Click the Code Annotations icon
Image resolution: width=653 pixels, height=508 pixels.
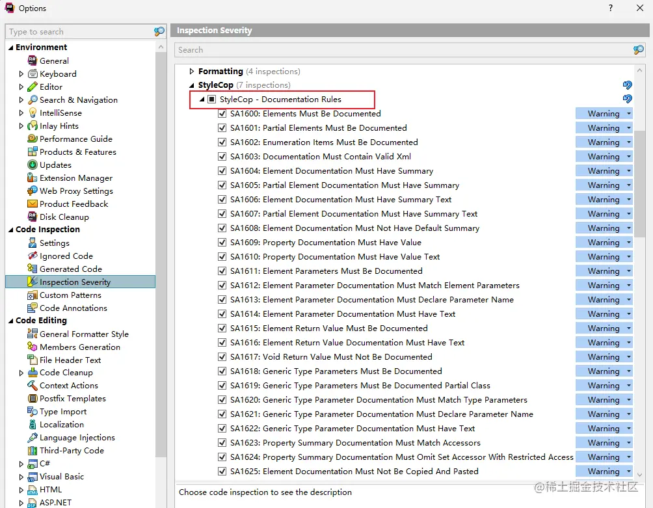(32, 308)
